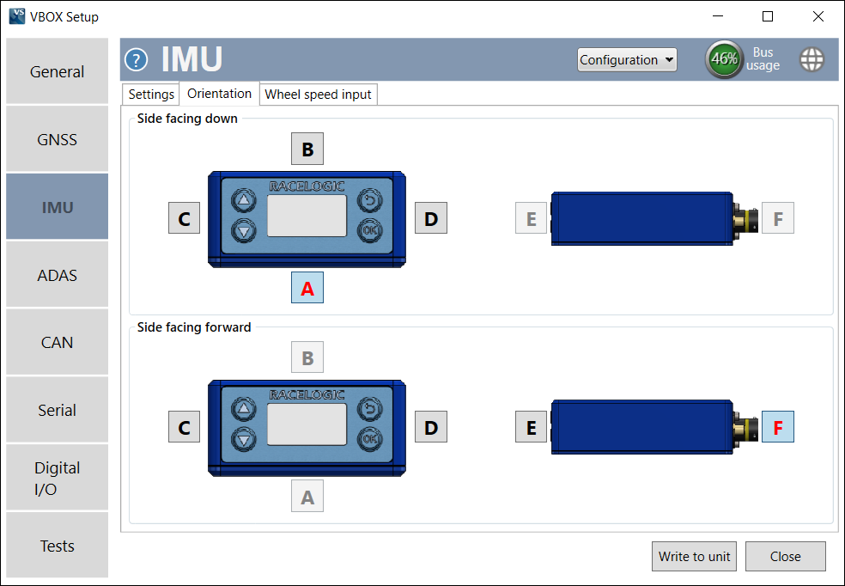Open the ADAS settings section

click(x=57, y=274)
